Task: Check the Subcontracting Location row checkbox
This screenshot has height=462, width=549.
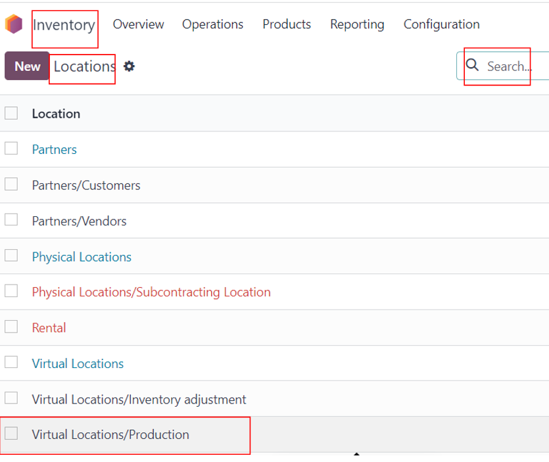Action: pos(11,291)
